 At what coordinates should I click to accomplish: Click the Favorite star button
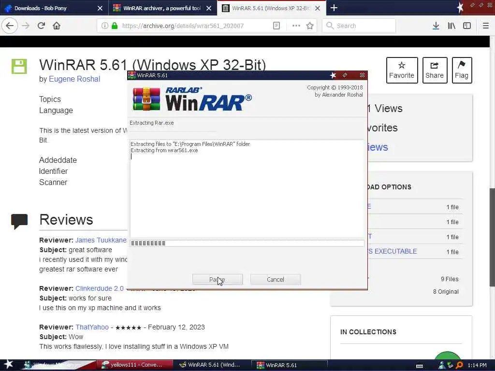click(x=402, y=70)
